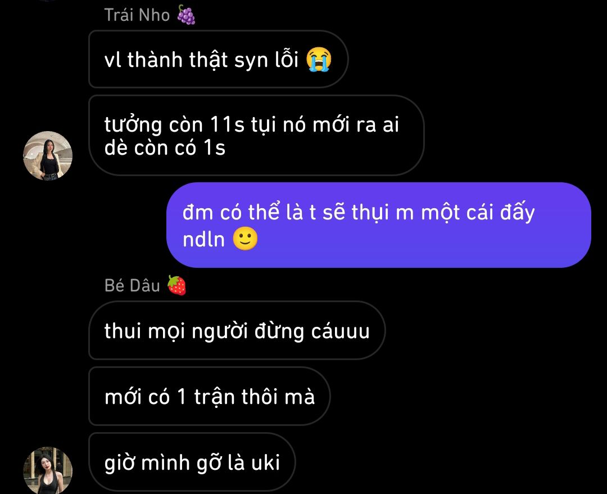Click the grape emoji beside Trái Nho
The height and width of the screenshot is (494, 607).
(x=186, y=15)
